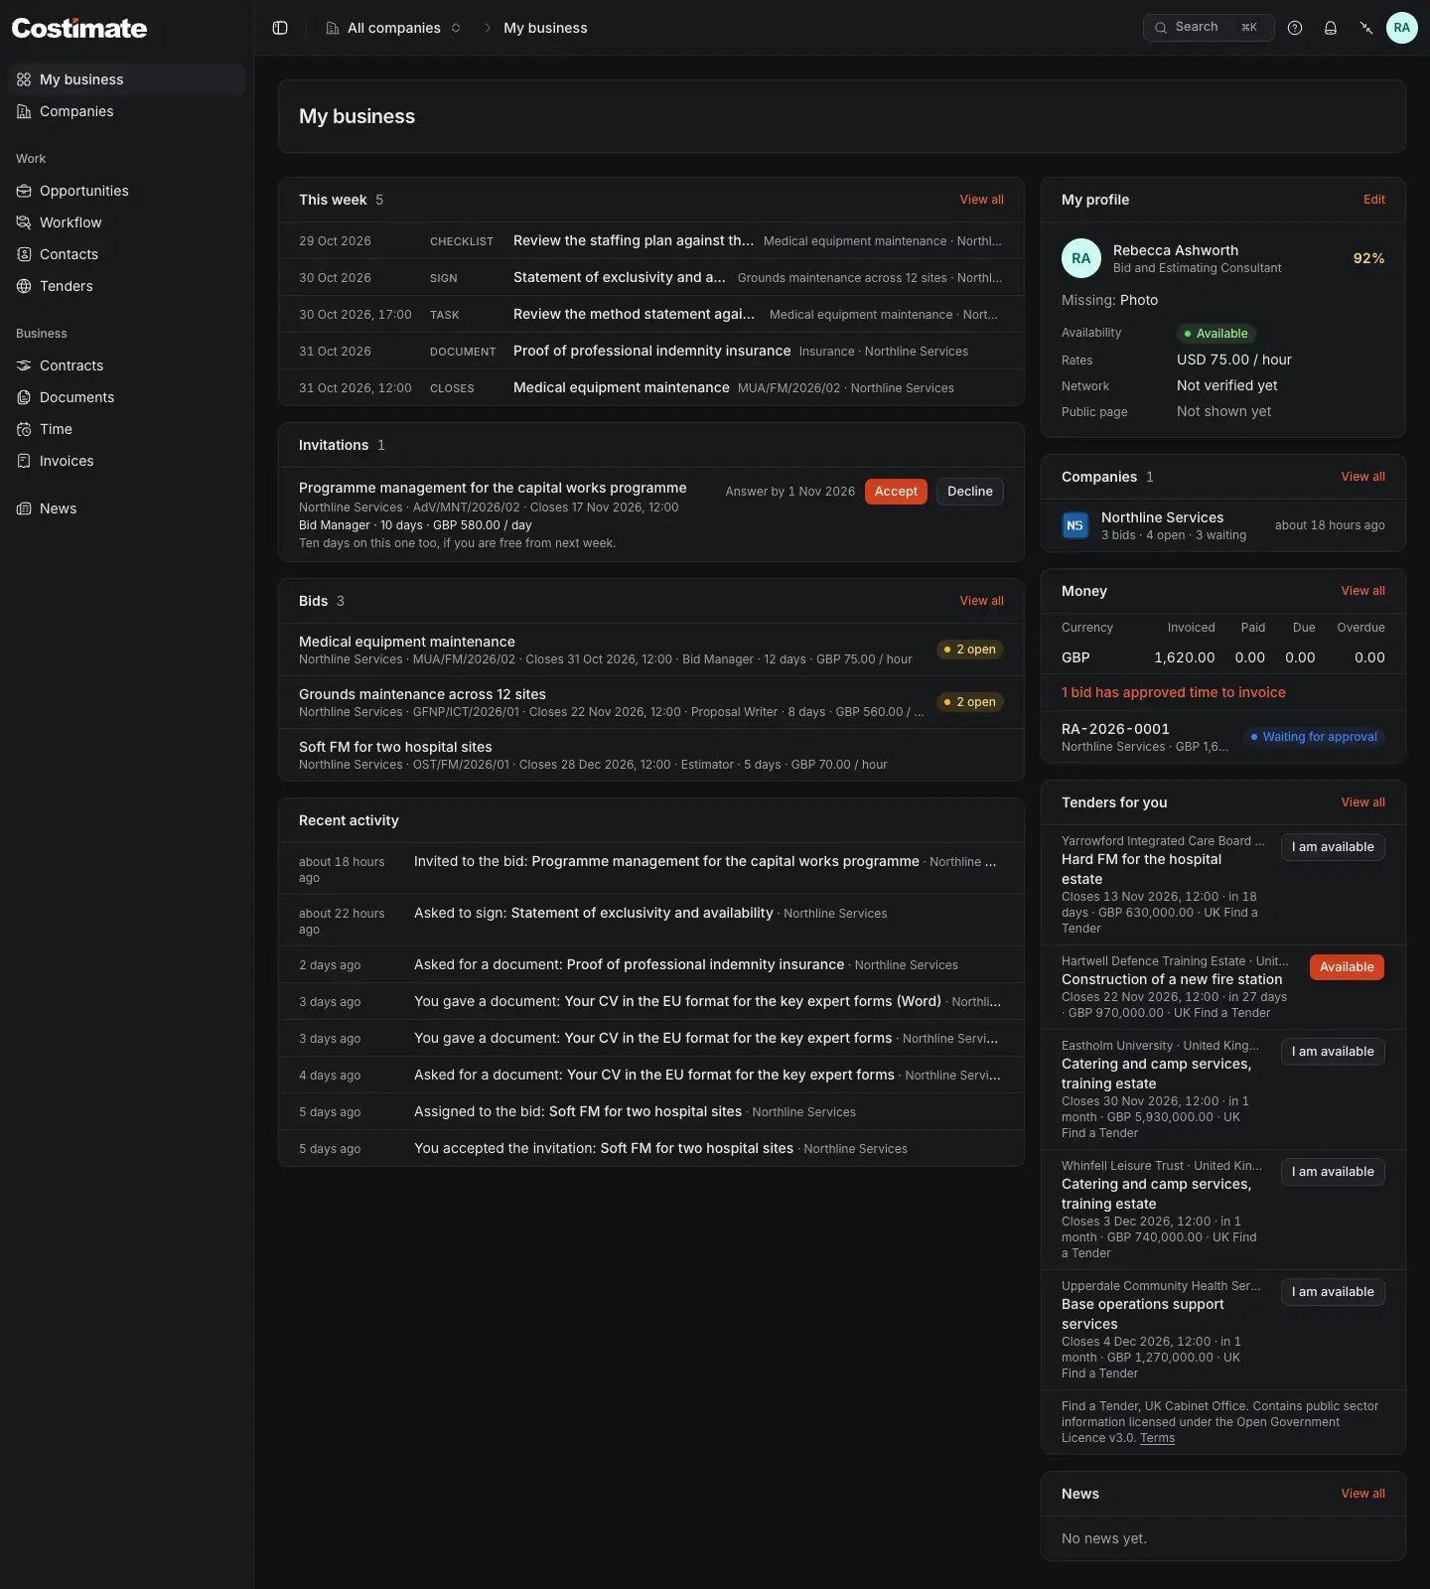
Task: Open the 'Soft FM for two hospital sites' bid
Action: tap(651, 755)
